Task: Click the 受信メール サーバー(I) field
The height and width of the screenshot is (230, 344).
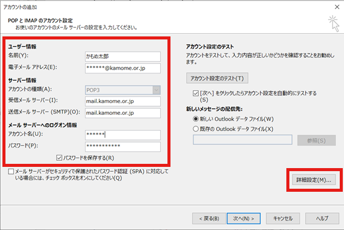Action: 123,101
